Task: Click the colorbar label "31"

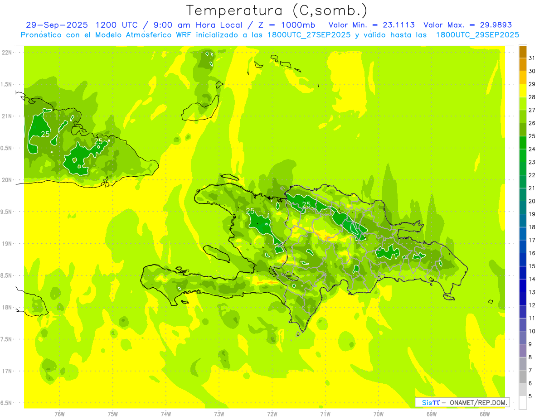Action: click(532, 58)
